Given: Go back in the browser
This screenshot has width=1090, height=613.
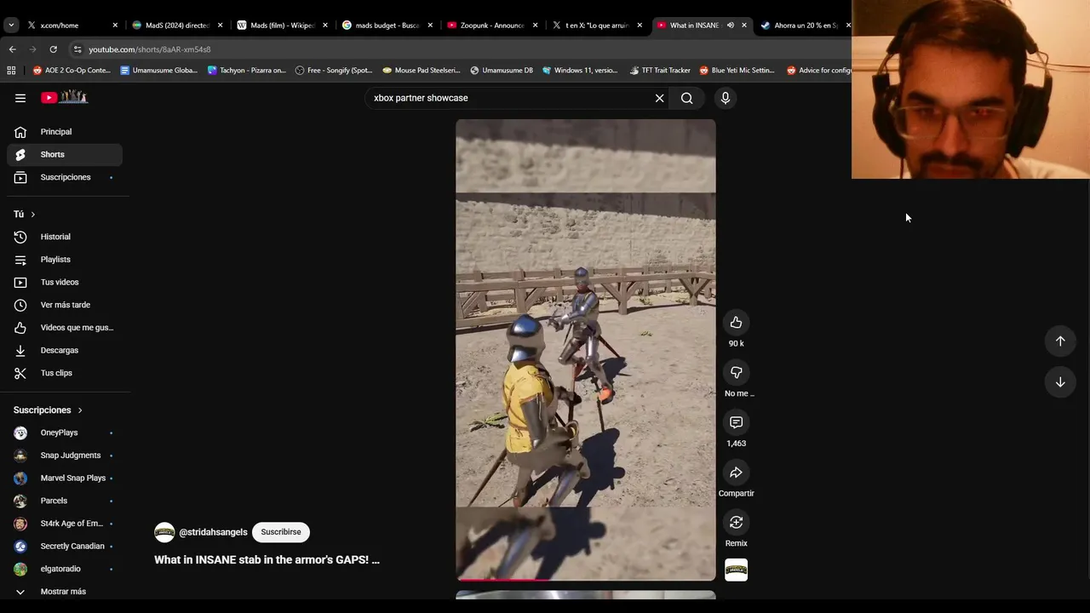Looking at the screenshot, I should [12, 49].
